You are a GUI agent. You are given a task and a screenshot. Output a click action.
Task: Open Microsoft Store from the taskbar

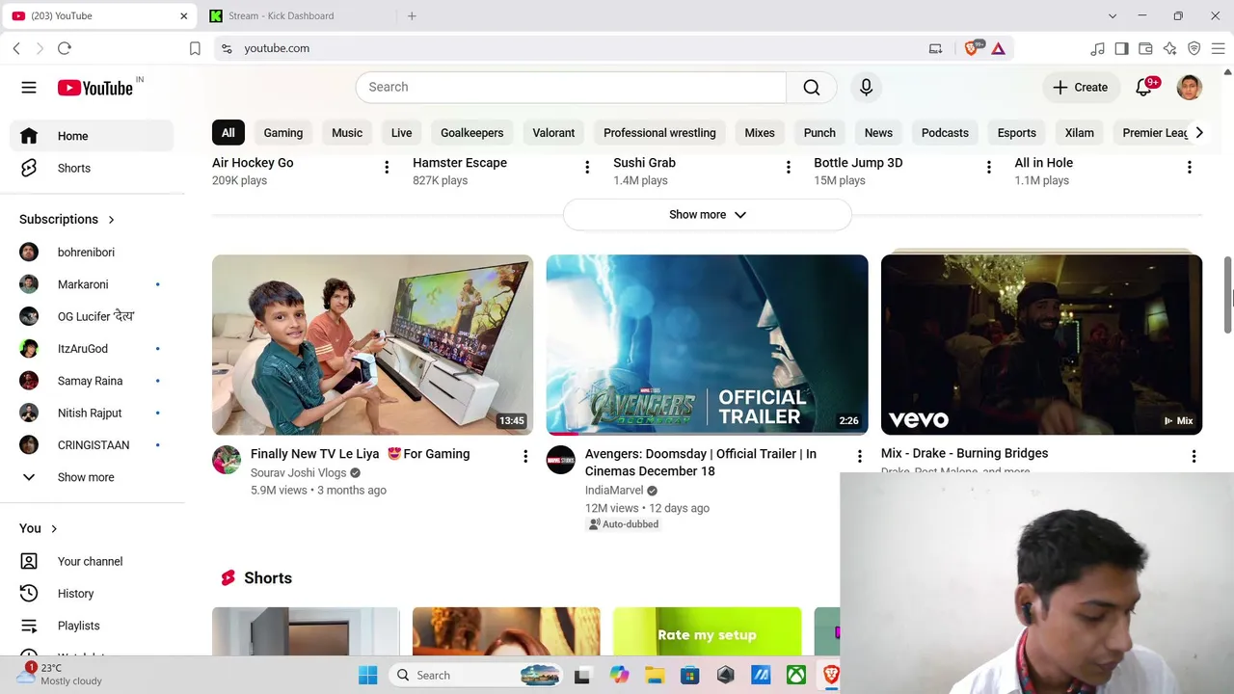(x=690, y=676)
